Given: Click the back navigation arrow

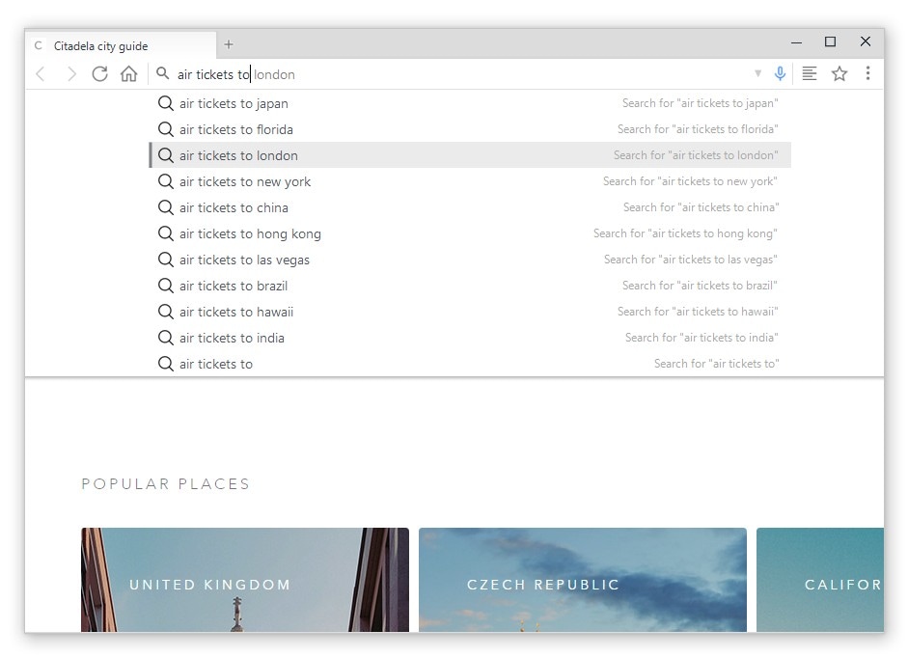Looking at the screenshot, I should 41,73.
